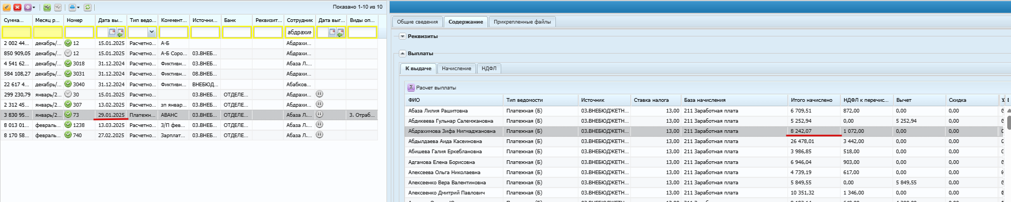Click green check status in row 3040

[x=68, y=84]
